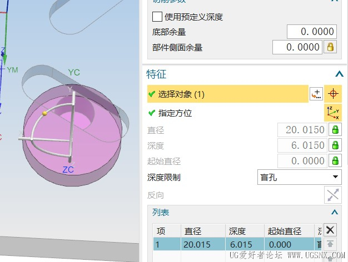The height and width of the screenshot is (262, 348).
Task: Enable the 使用预定义深度 checkbox
Action: pos(157,17)
